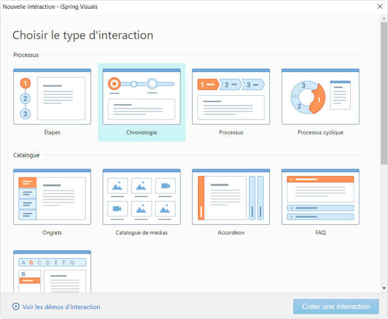The width and height of the screenshot is (388, 319).
Task: Pick the Accordéon interaction thumbnail
Action: pos(231,197)
